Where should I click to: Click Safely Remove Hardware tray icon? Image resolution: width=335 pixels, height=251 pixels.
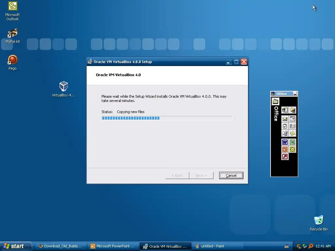(305, 246)
